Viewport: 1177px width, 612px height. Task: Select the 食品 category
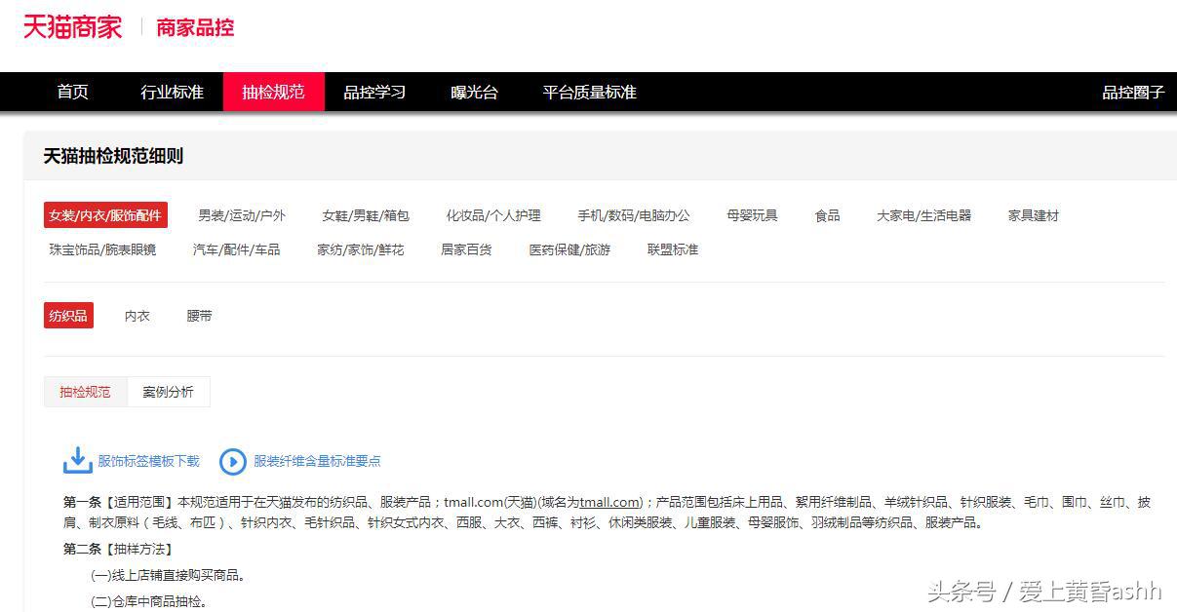coord(828,215)
